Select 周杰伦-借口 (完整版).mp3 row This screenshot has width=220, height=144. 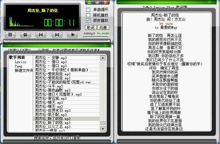pyautogui.click(x=66, y=94)
